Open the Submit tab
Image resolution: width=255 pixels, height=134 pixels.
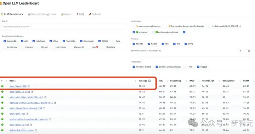point(95,14)
